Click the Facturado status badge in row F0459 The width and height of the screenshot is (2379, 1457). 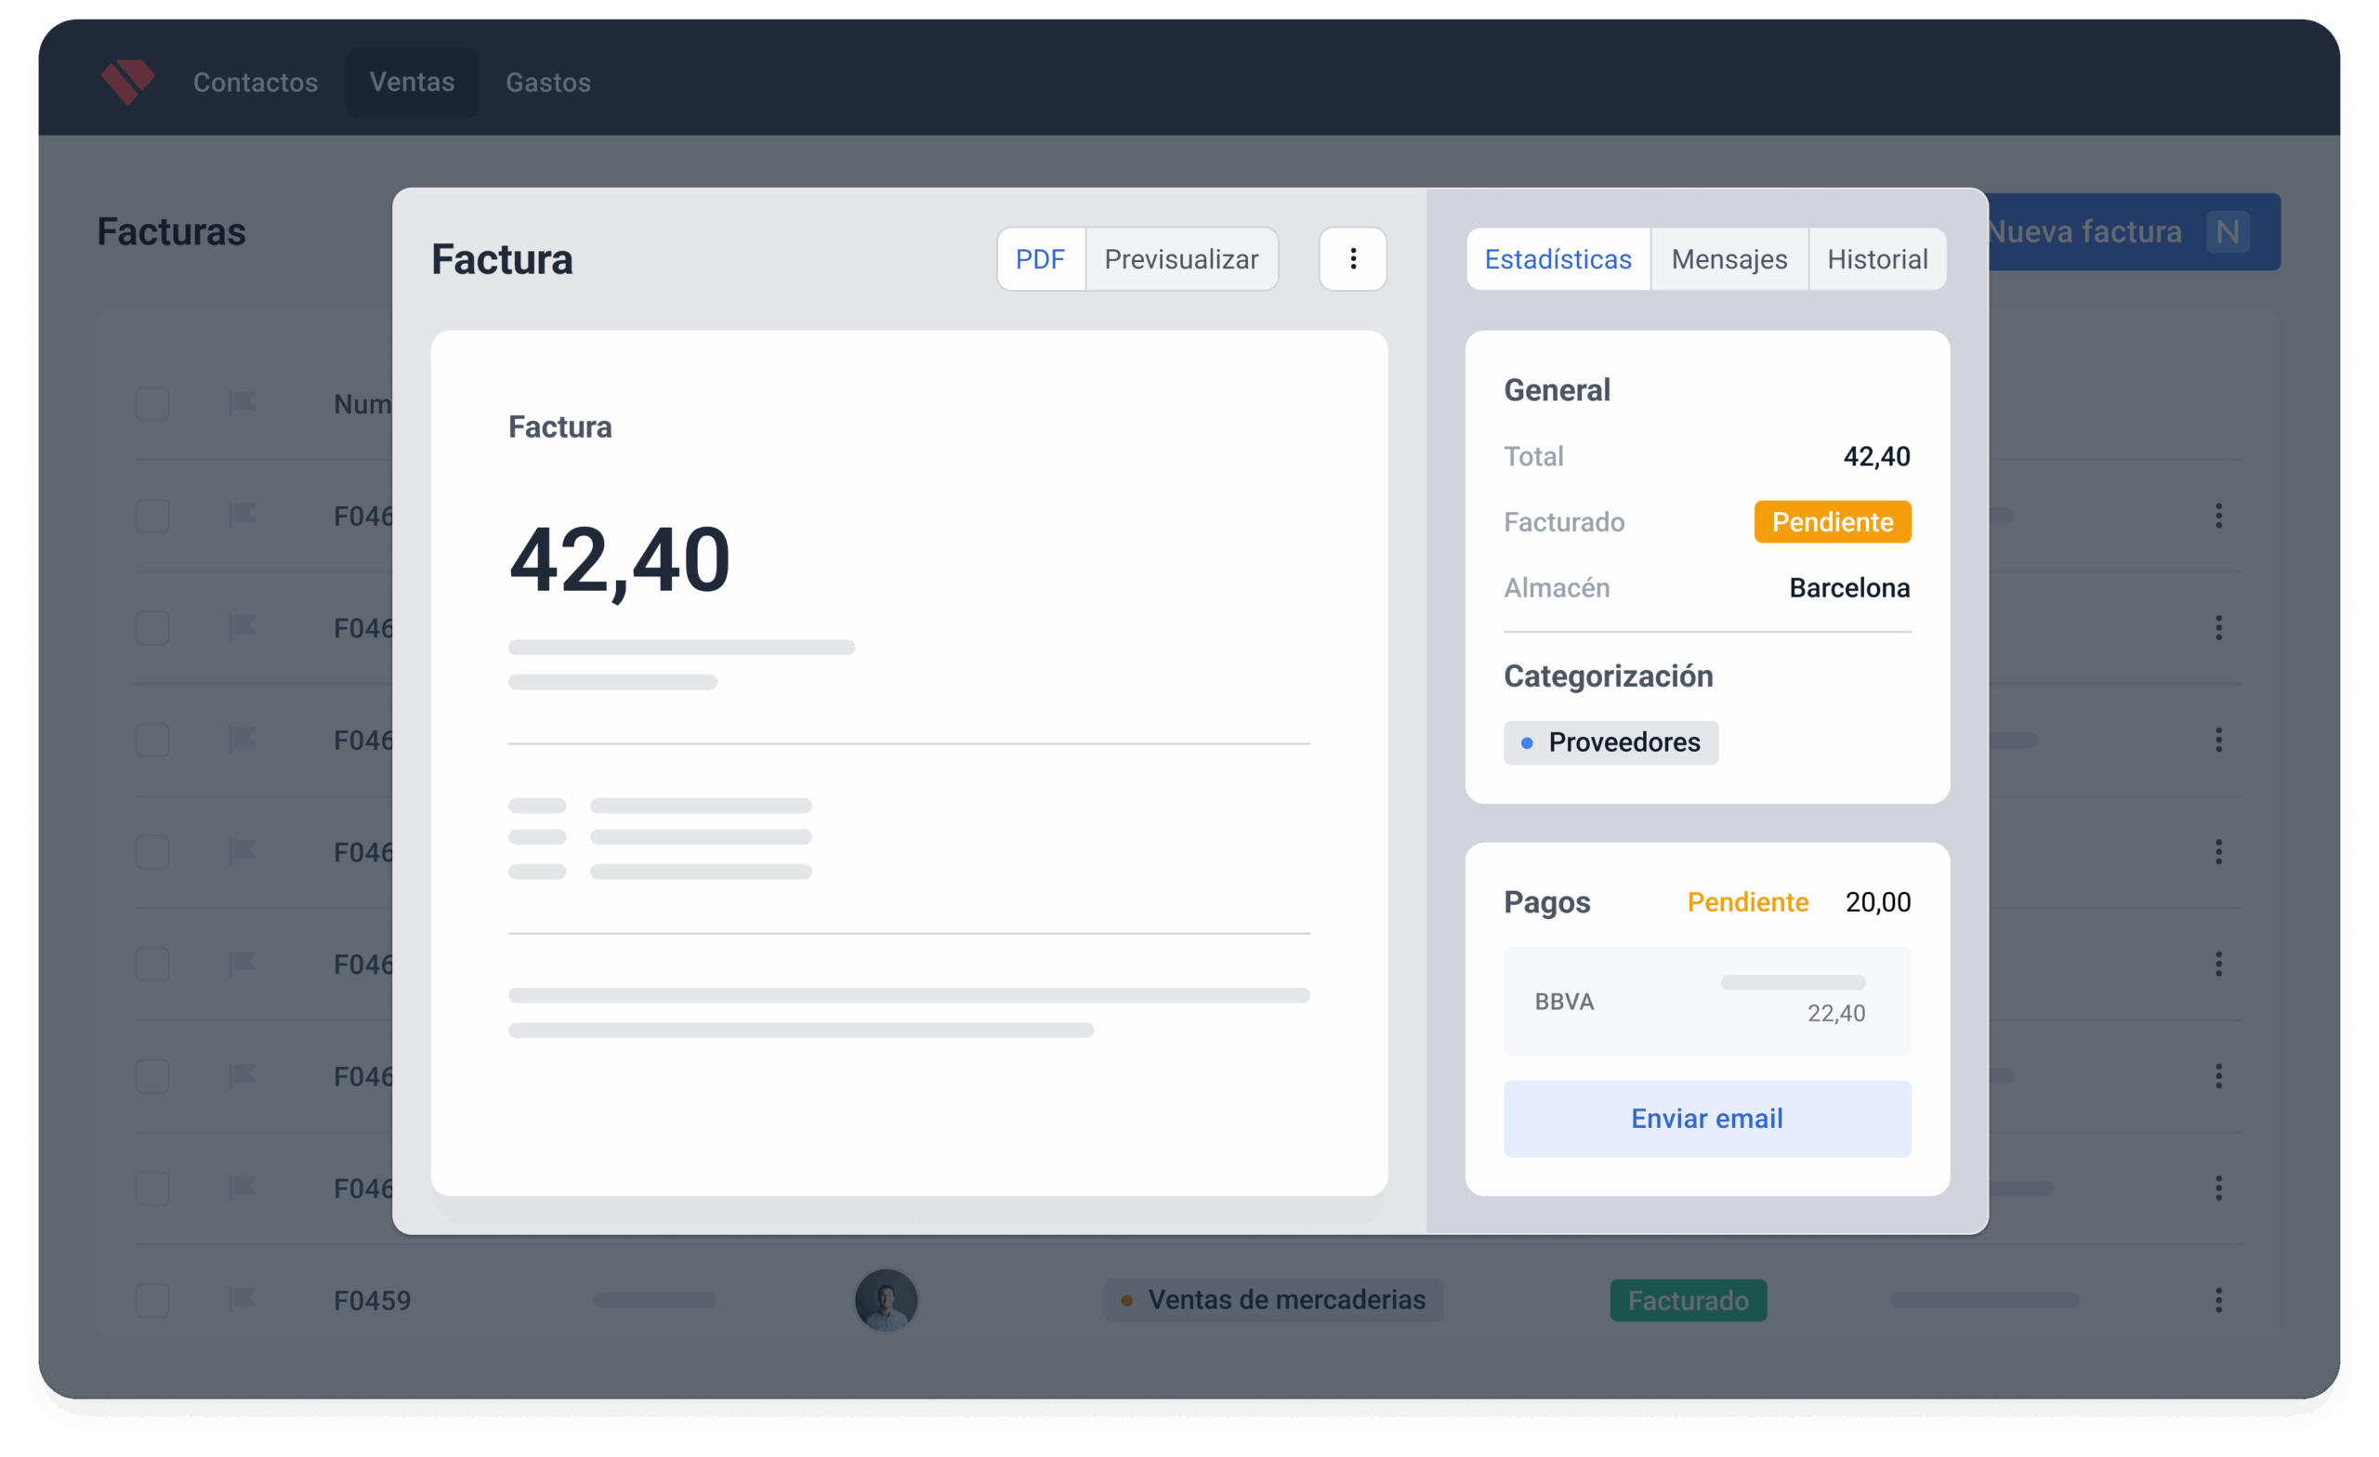[1688, 1301]
